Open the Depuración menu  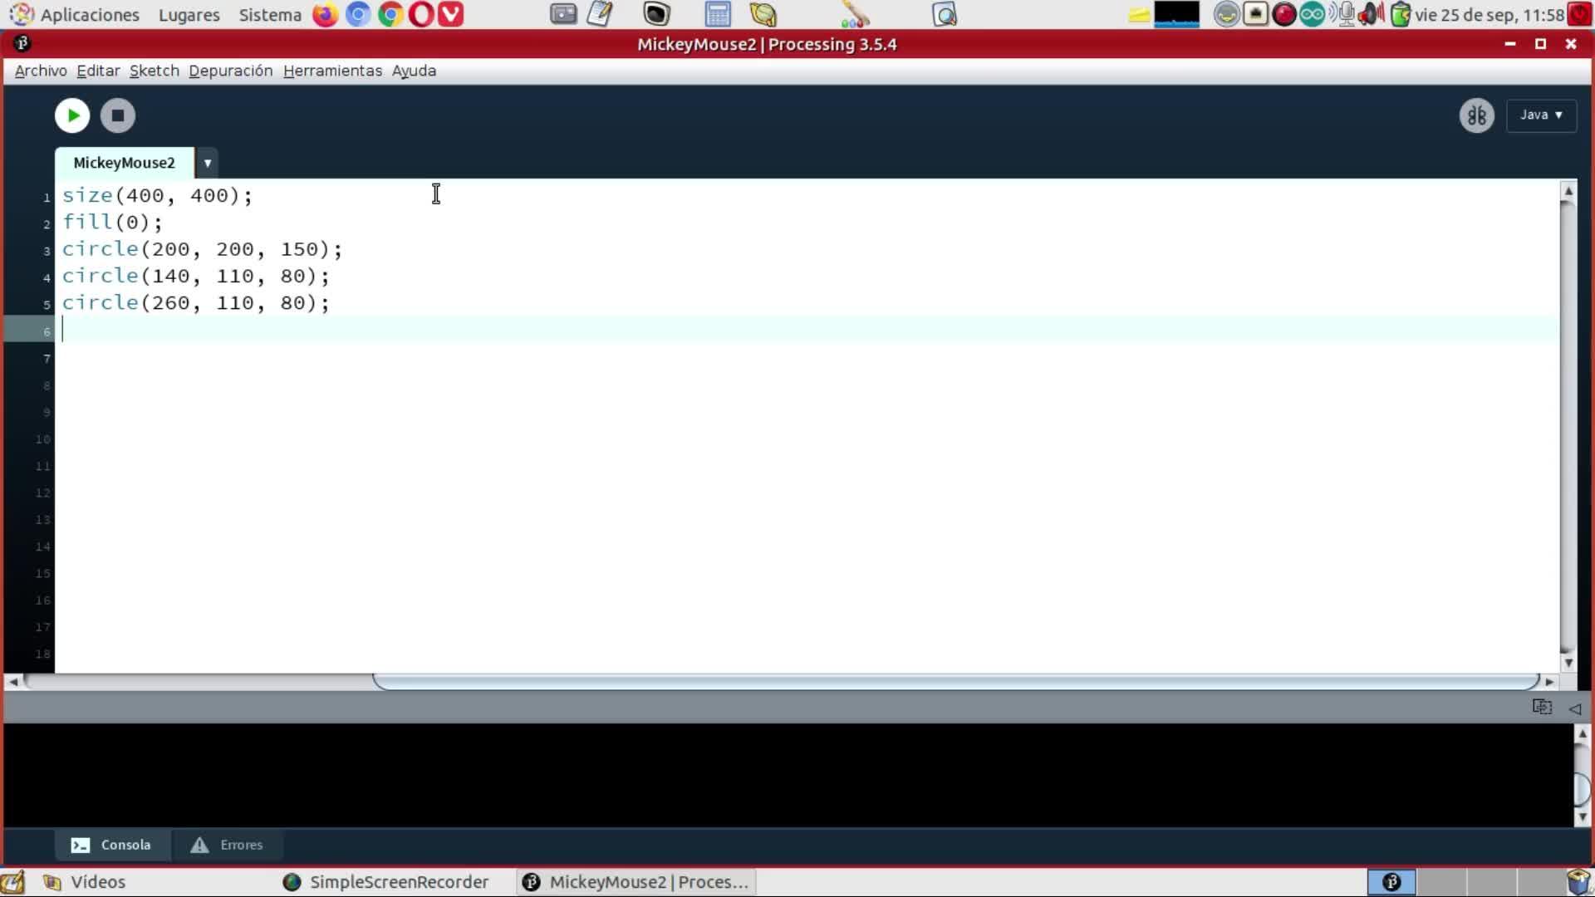click(230, 71)
